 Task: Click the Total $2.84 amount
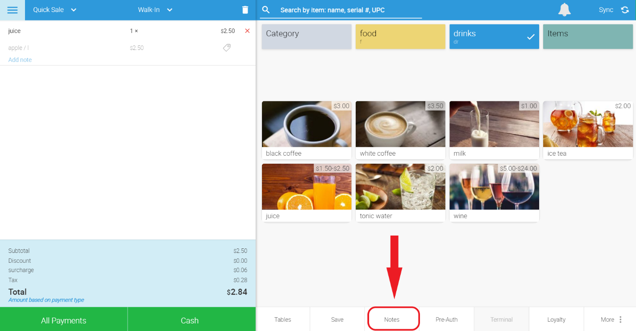coord(237,292)
